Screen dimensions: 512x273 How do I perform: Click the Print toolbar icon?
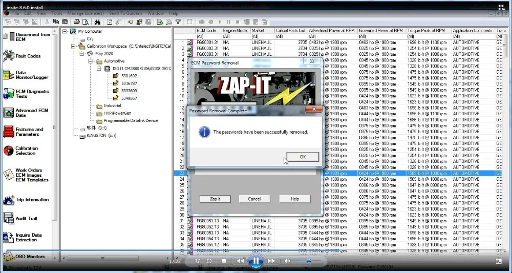(x=76, y=22)
